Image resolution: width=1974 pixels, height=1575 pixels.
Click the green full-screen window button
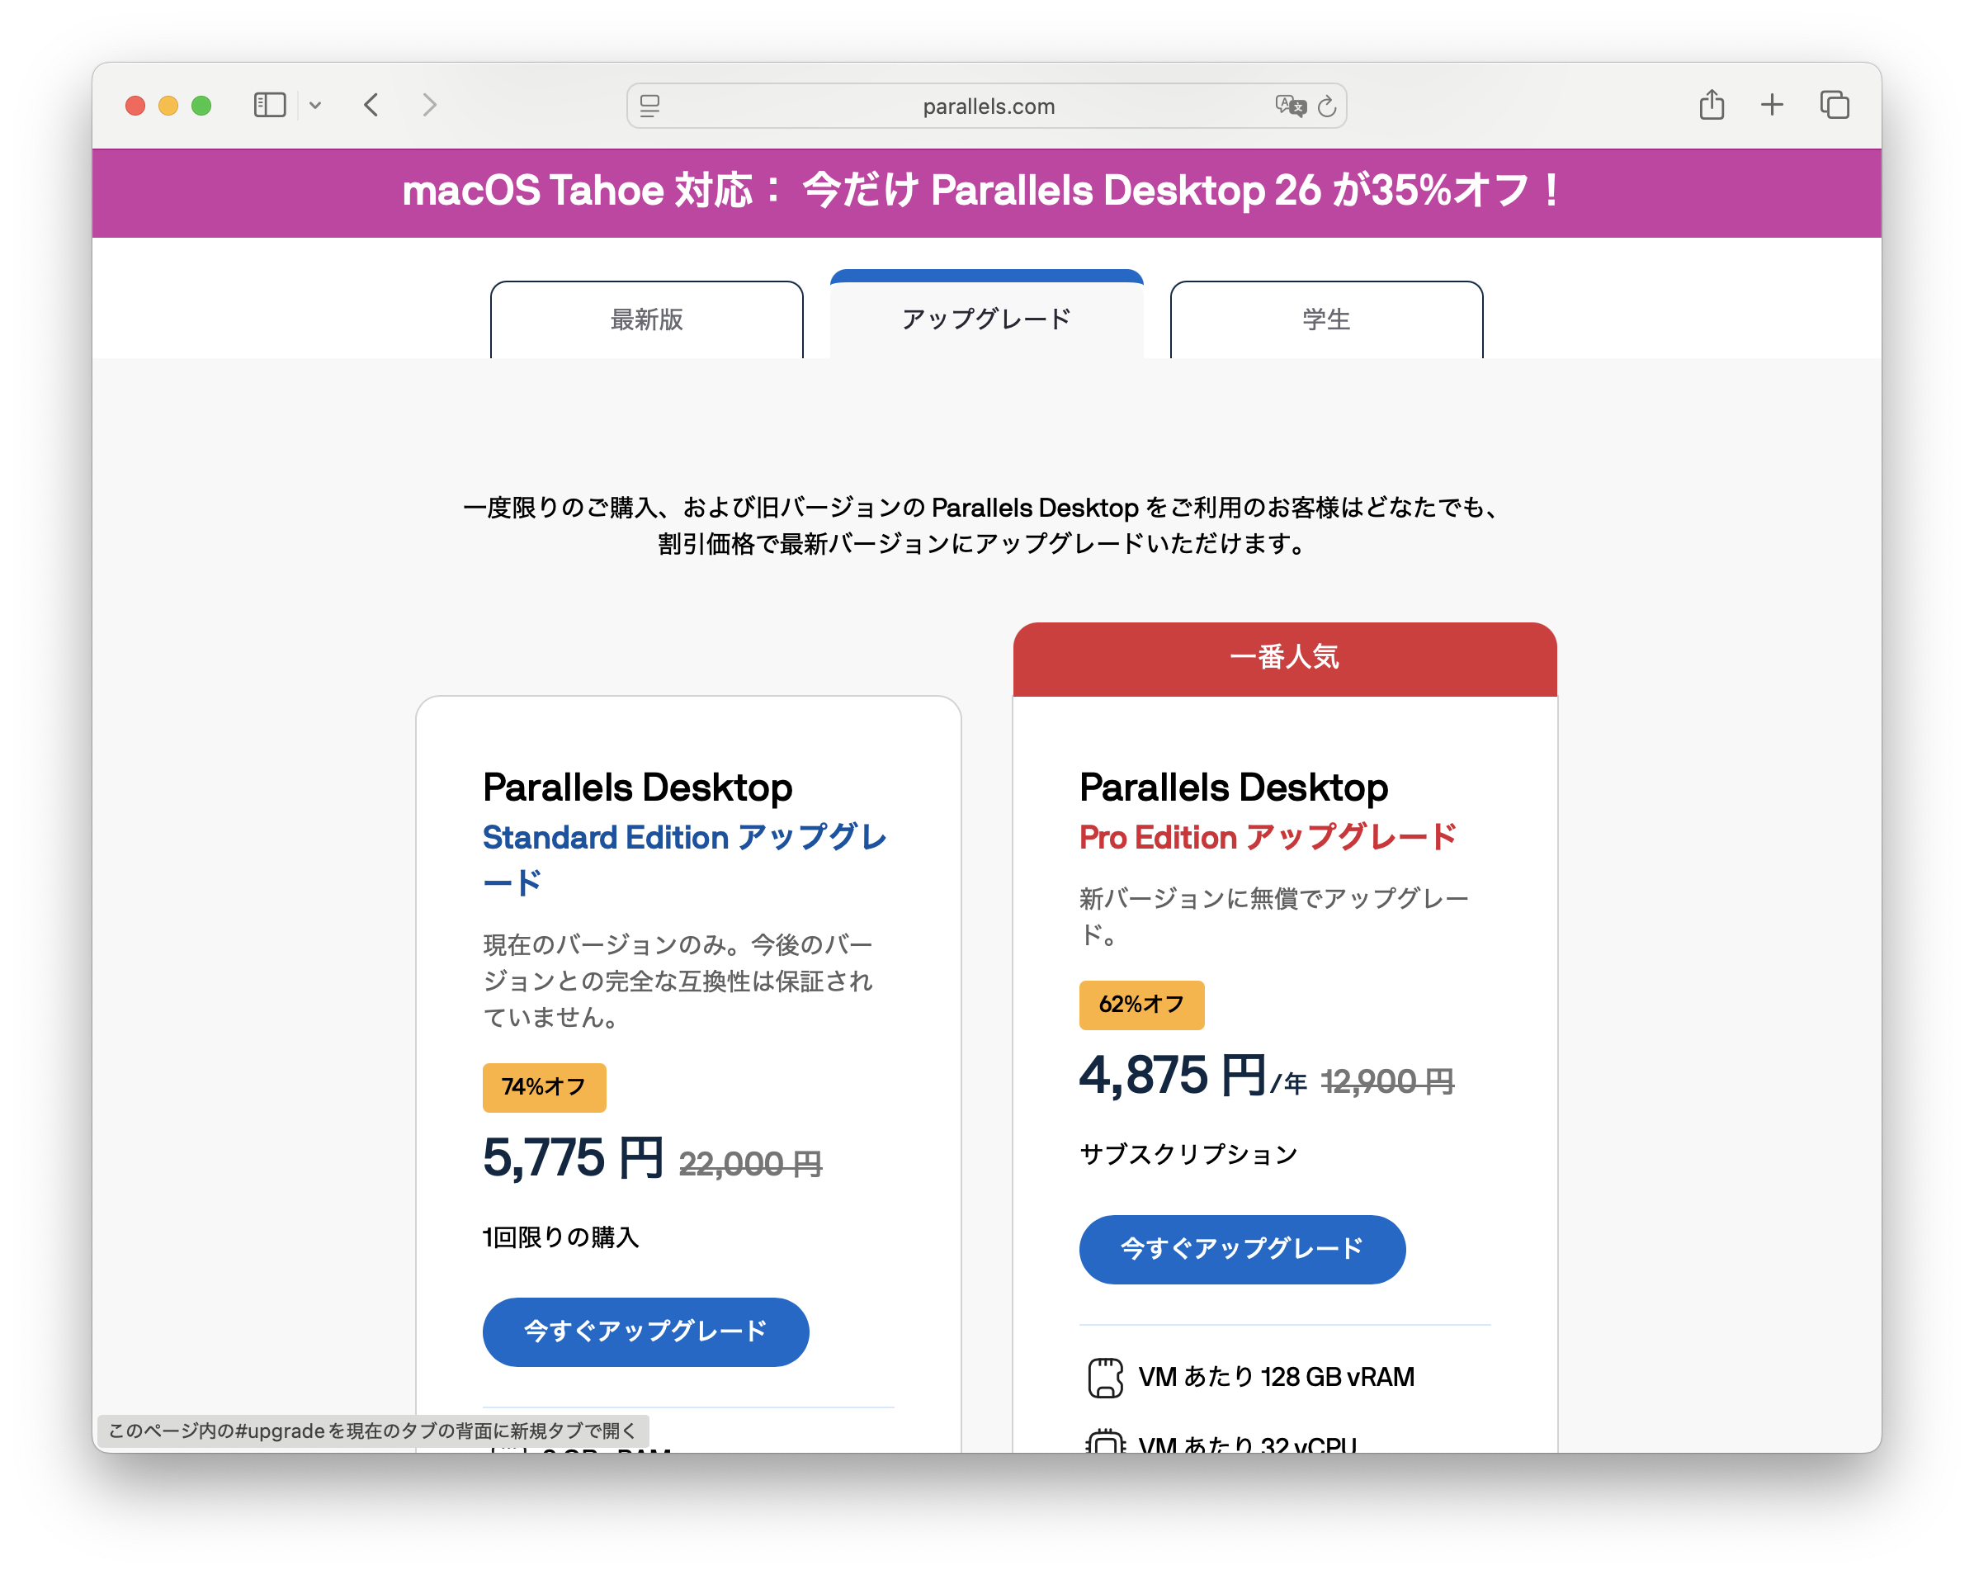pos(201,106)
